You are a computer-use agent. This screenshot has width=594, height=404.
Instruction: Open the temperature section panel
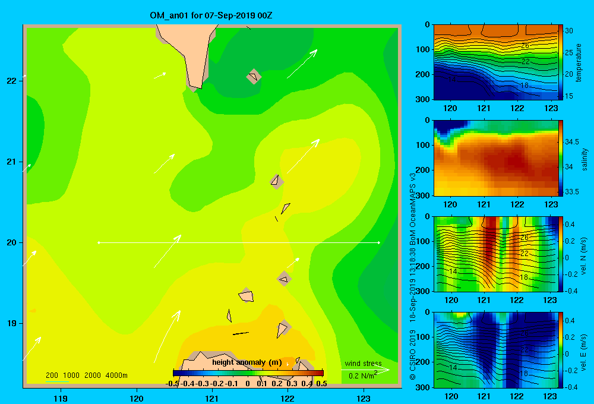495,62
